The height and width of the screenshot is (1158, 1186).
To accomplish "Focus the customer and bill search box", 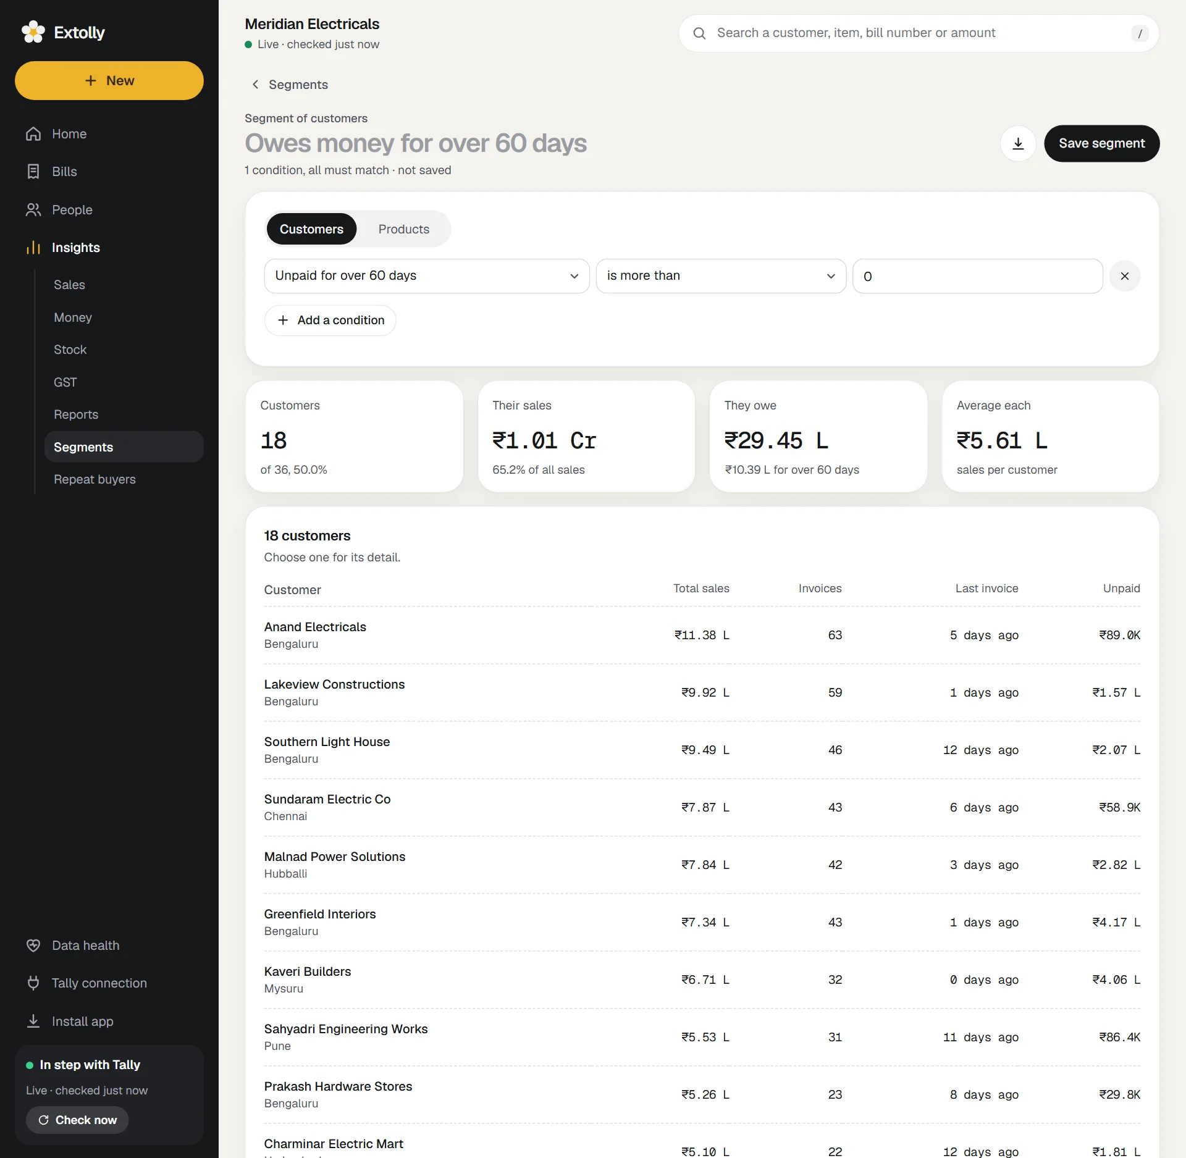I will click(918, 33).
